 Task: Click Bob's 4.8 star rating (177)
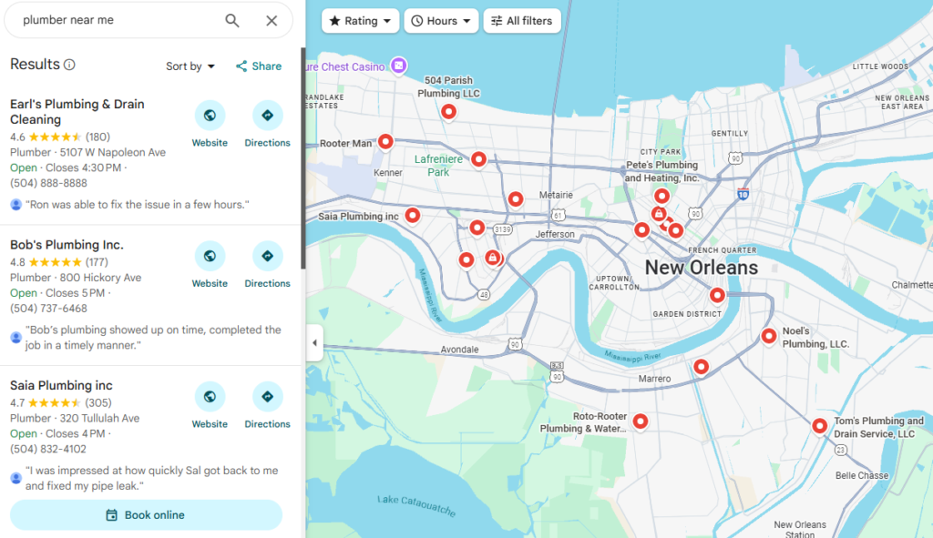click(59, 262)
